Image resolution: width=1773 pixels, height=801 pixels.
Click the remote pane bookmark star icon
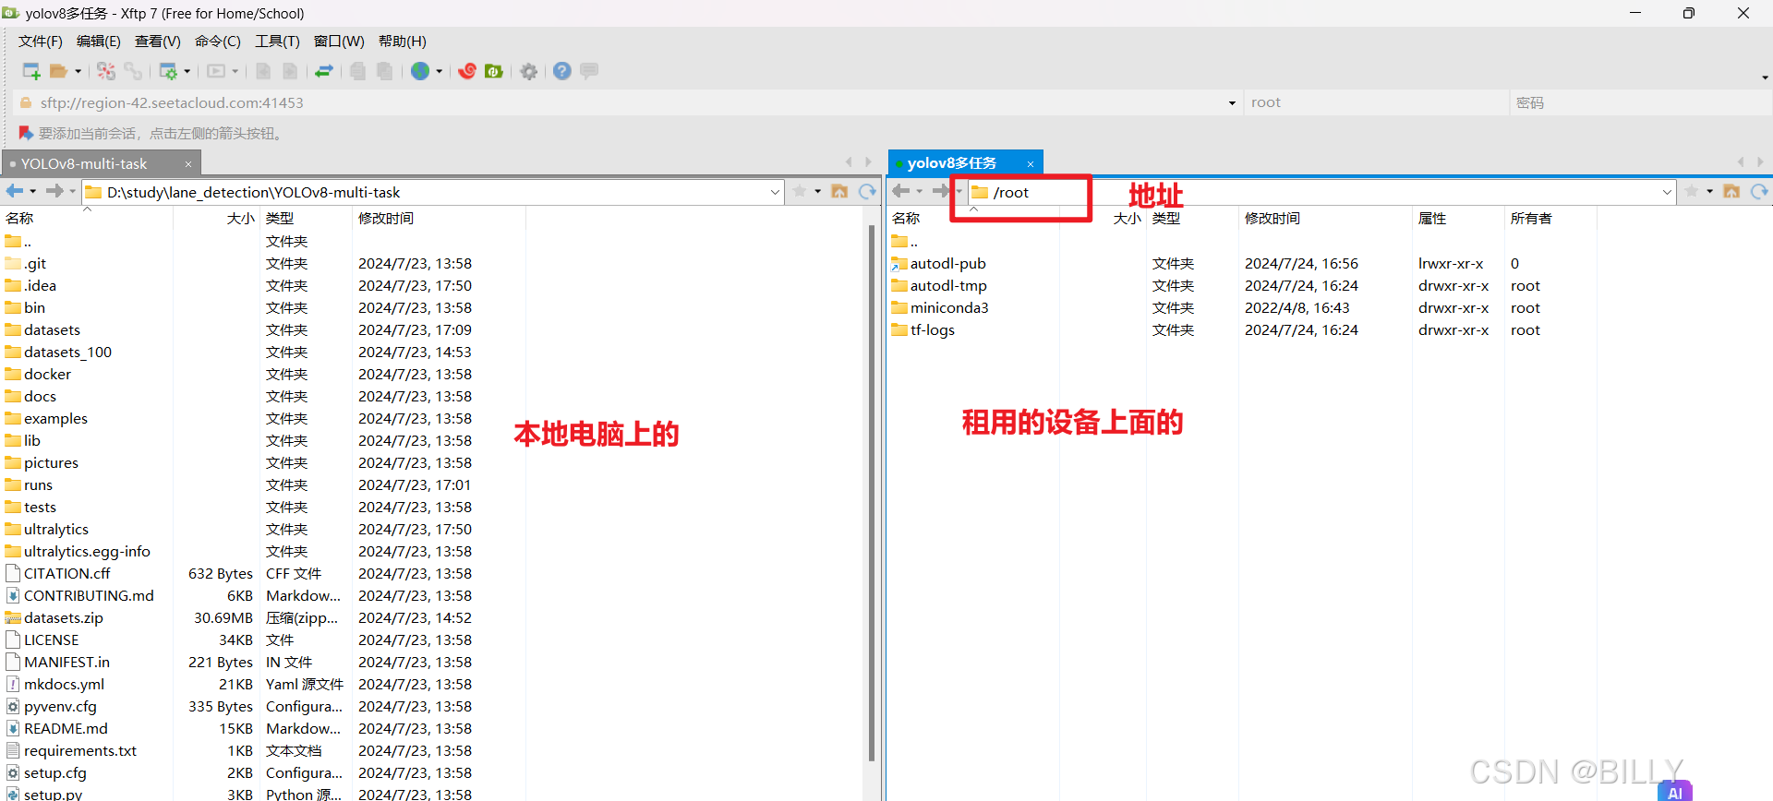pos(1692,191)
